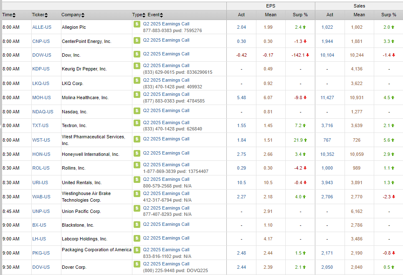Select Honeywell's sales actual value 10,352
The image size is (403, 275).
point(327,155)
